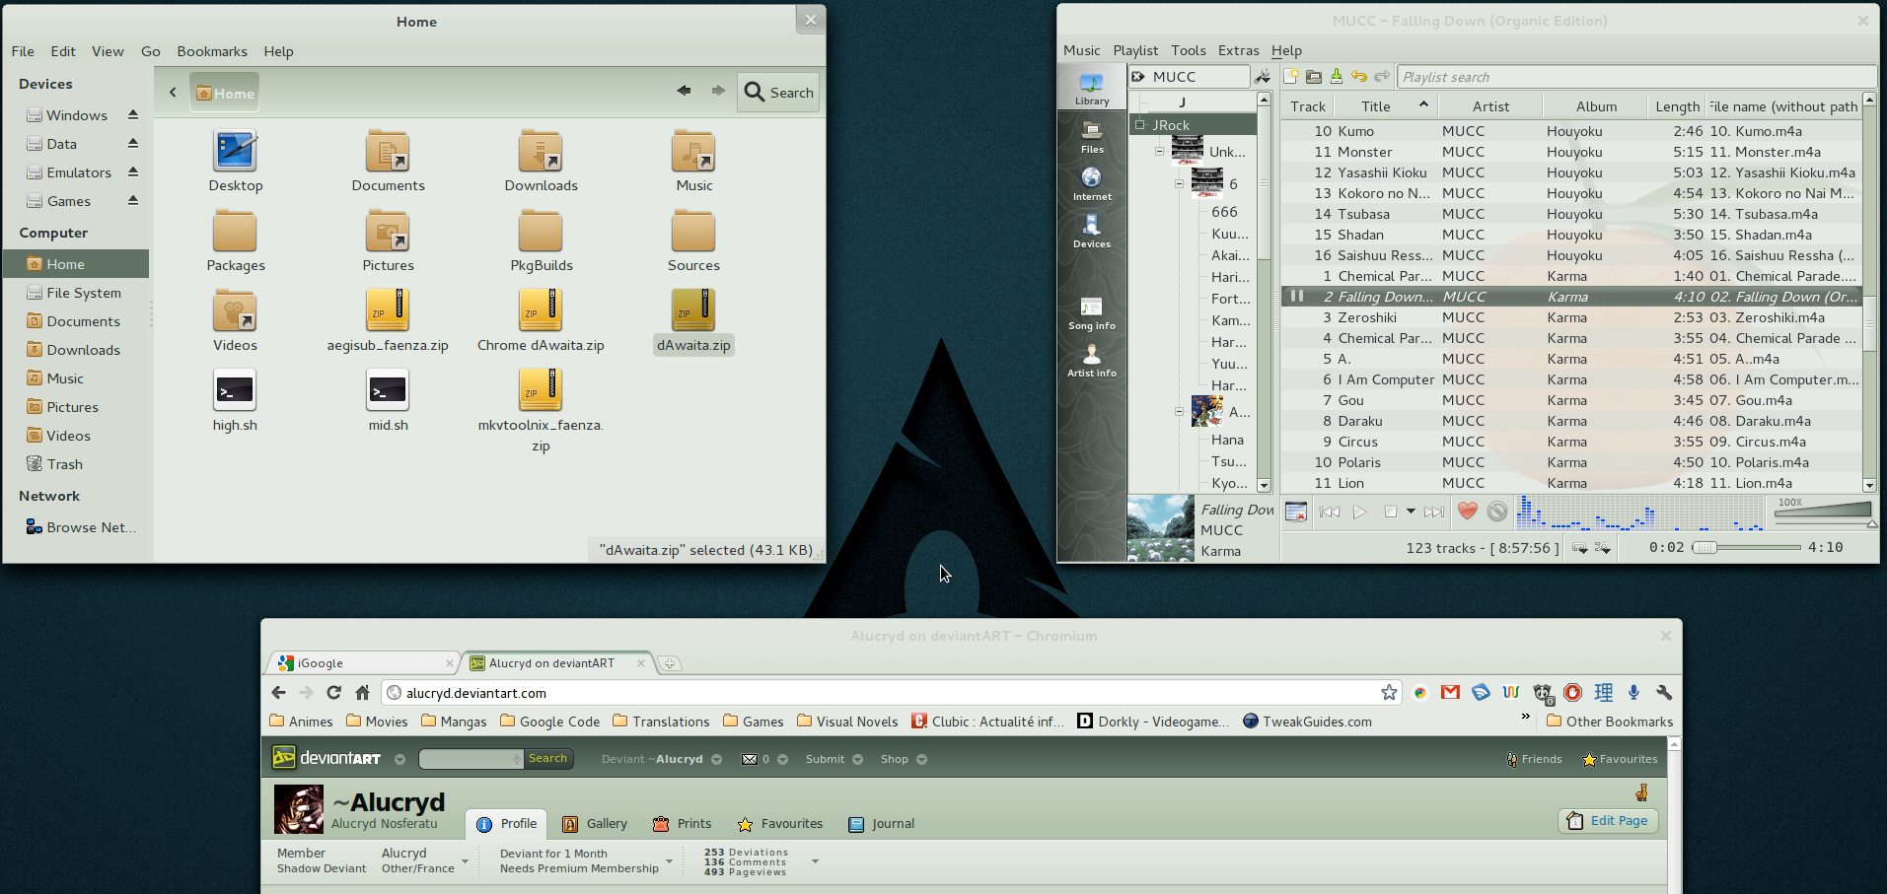Love the current track with the heart icon
Viewport: 1887px width, 894px height.
pos(1467,511)
